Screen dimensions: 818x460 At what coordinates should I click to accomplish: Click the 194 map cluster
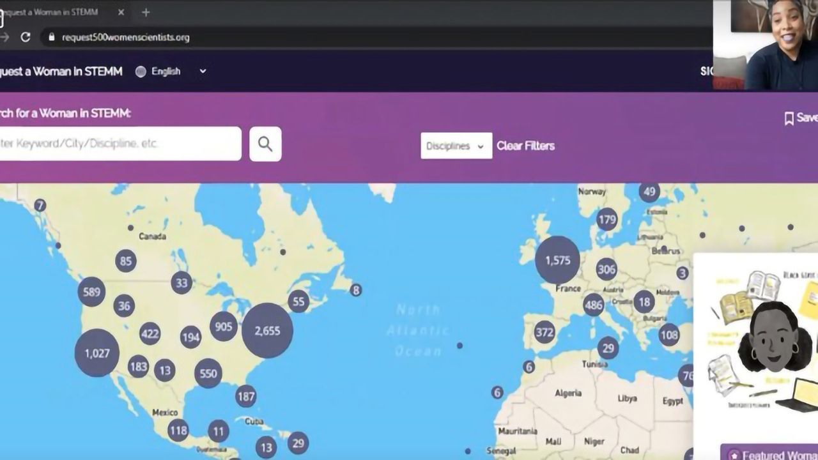[190, 337]
